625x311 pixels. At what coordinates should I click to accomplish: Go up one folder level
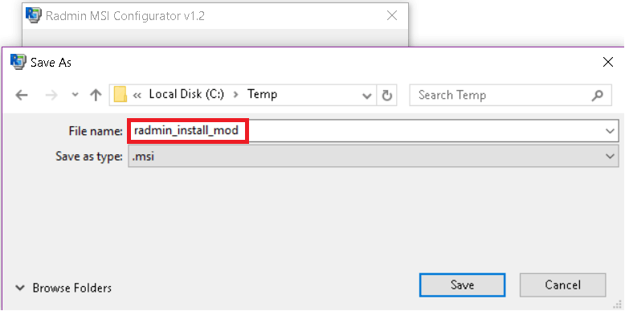[96, 95]
